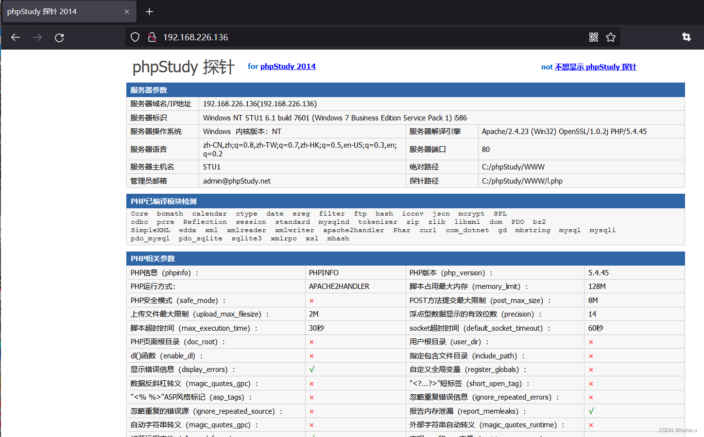Click the upload_max_filesize value 2M
Screen dimensions: 704x437
pos(314,314)
